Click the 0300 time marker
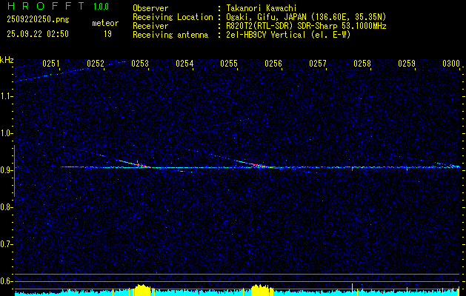Screen dimensions: 466x296 point(451,64)
